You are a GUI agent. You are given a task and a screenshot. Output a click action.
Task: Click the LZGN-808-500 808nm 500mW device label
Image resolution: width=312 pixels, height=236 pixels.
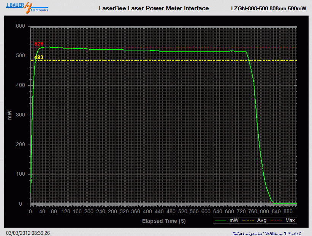coord(269,8)
